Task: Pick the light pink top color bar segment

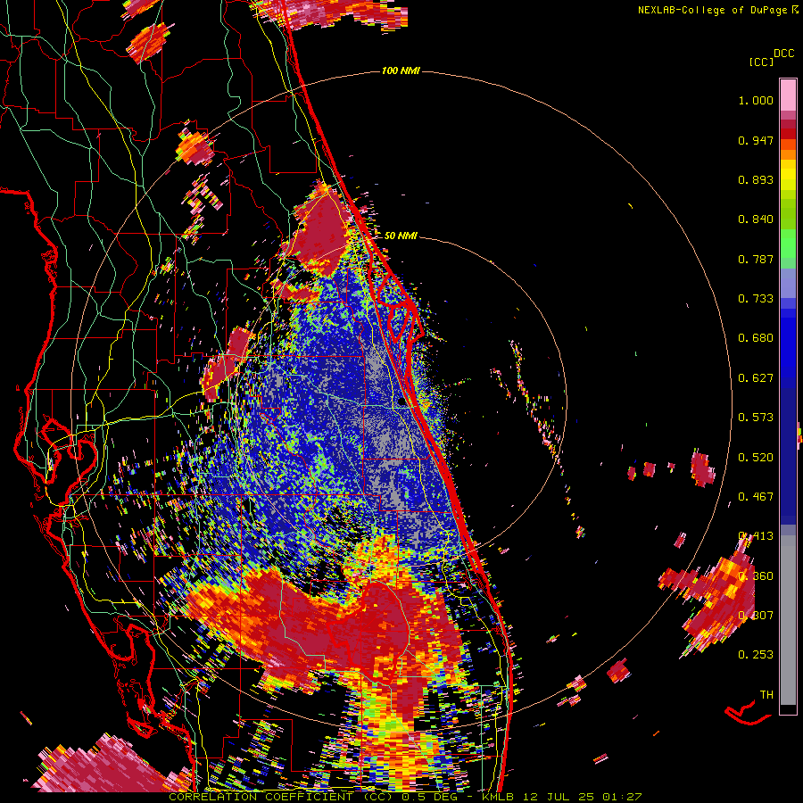Action: pyautogui.click(x=788, y=95)
